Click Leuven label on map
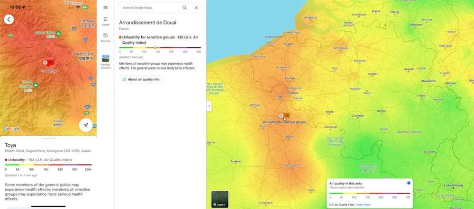Screen dimensions: 474x209 click(373, 74)
